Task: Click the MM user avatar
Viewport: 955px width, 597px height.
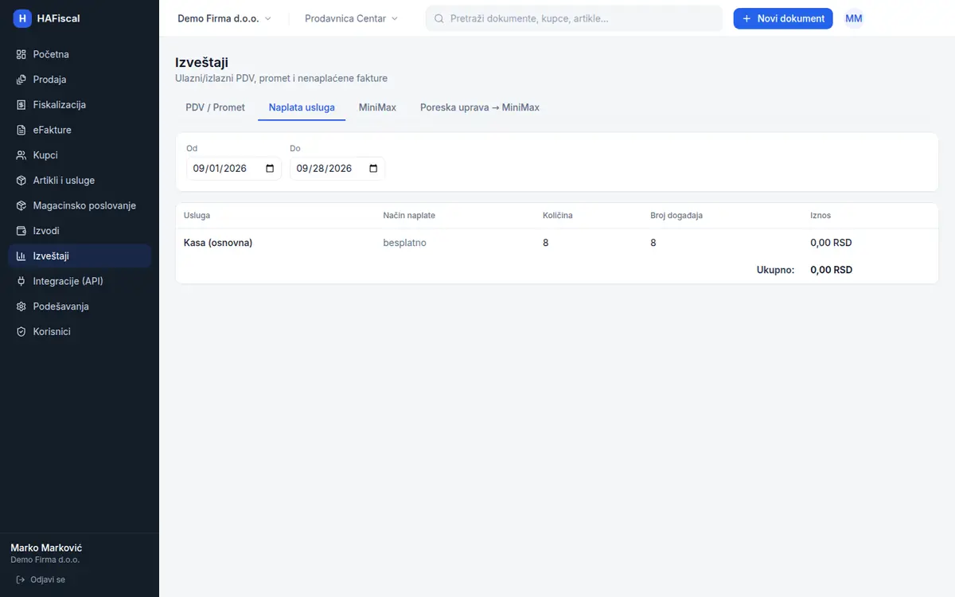Action: point(854,18)
